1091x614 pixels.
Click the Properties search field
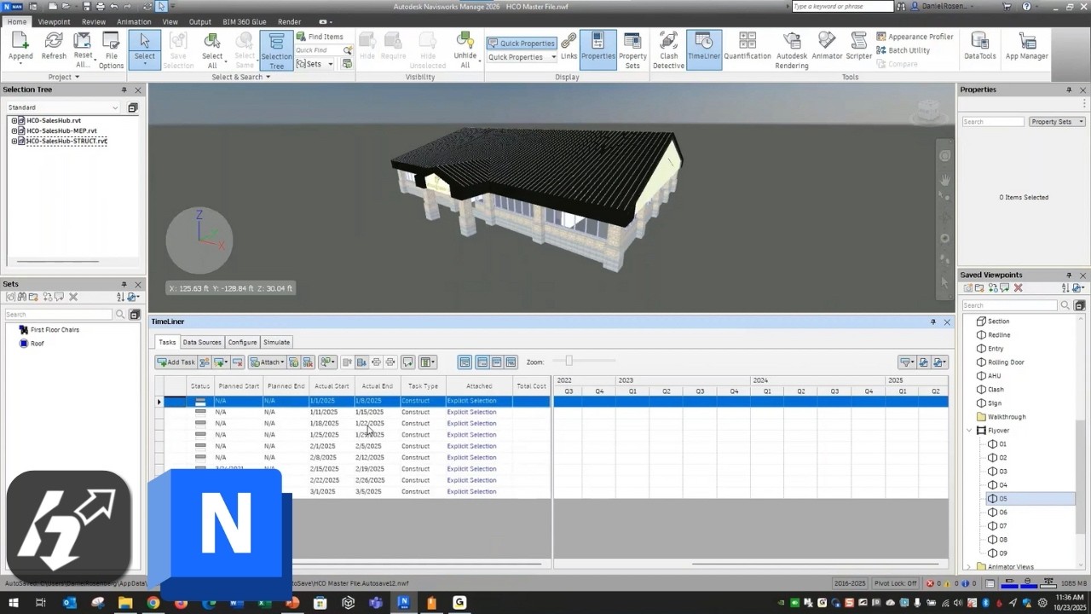coord(993,122)
